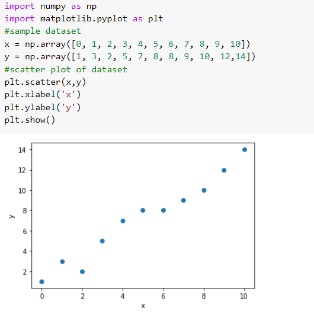Click the y-axis tick label '8'

coord(25,211)
